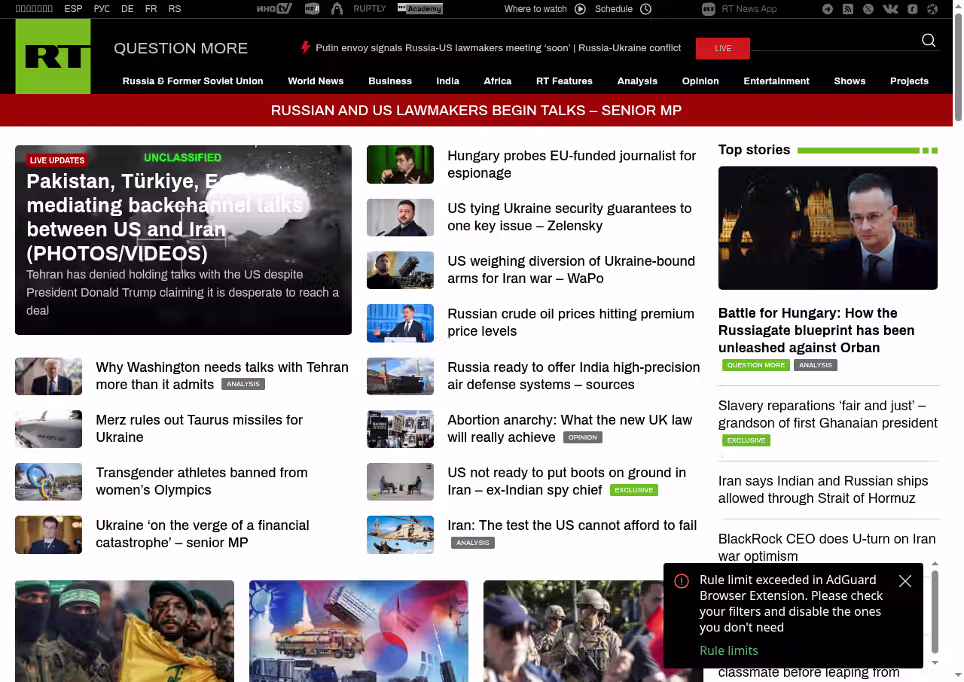Read the Merz rules out Taurus missiles story
The height and width of the screenshot is (682, 964).
(x=199, y=428)
